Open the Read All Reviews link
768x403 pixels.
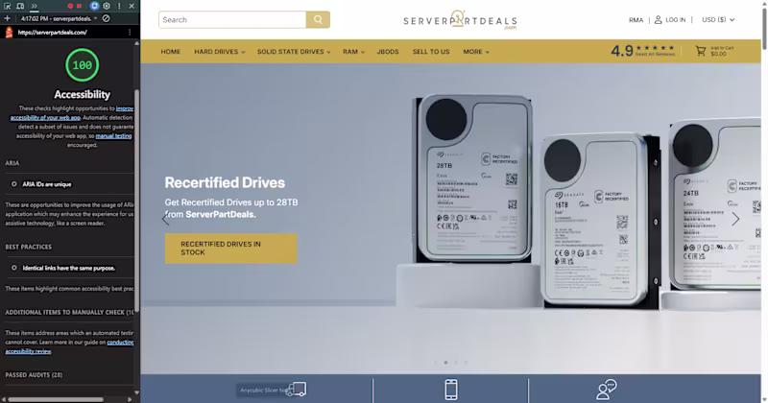tap(655, 55)
